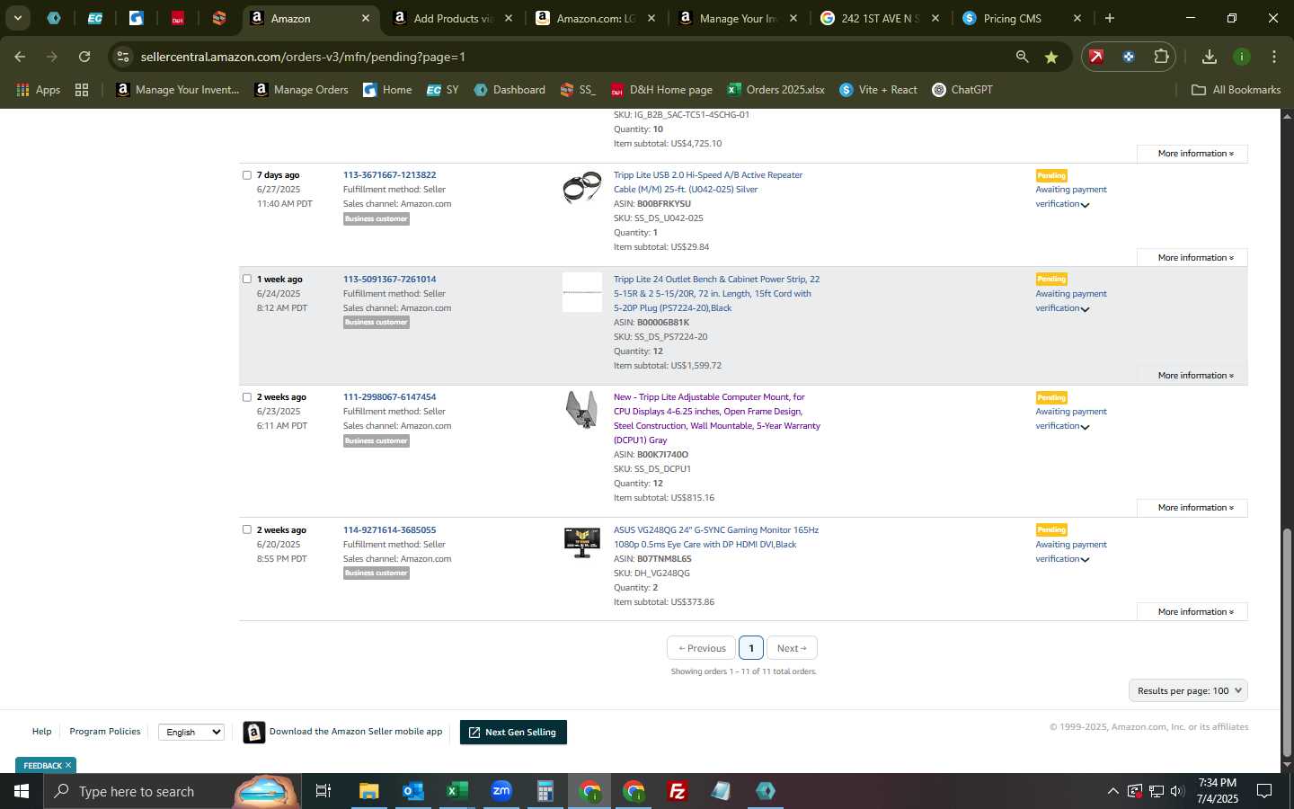This screenshot has height=809, width=1294.
Task: Open a new browser tab with plus icon
Action: (1110, 18)
